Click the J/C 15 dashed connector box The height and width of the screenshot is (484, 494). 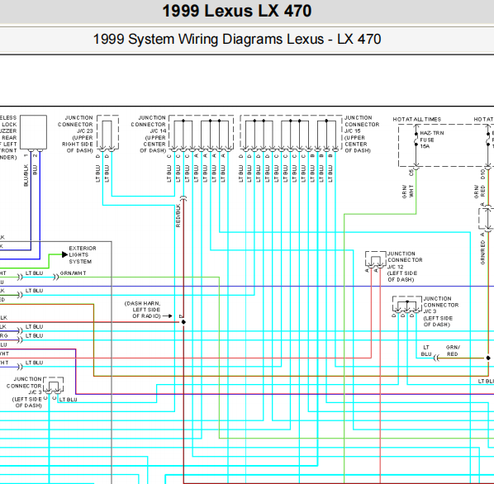pos(291,132)
